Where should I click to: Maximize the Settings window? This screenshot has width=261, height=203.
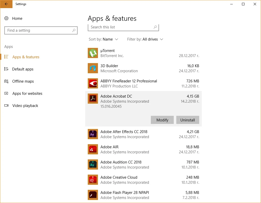[243, 4]
